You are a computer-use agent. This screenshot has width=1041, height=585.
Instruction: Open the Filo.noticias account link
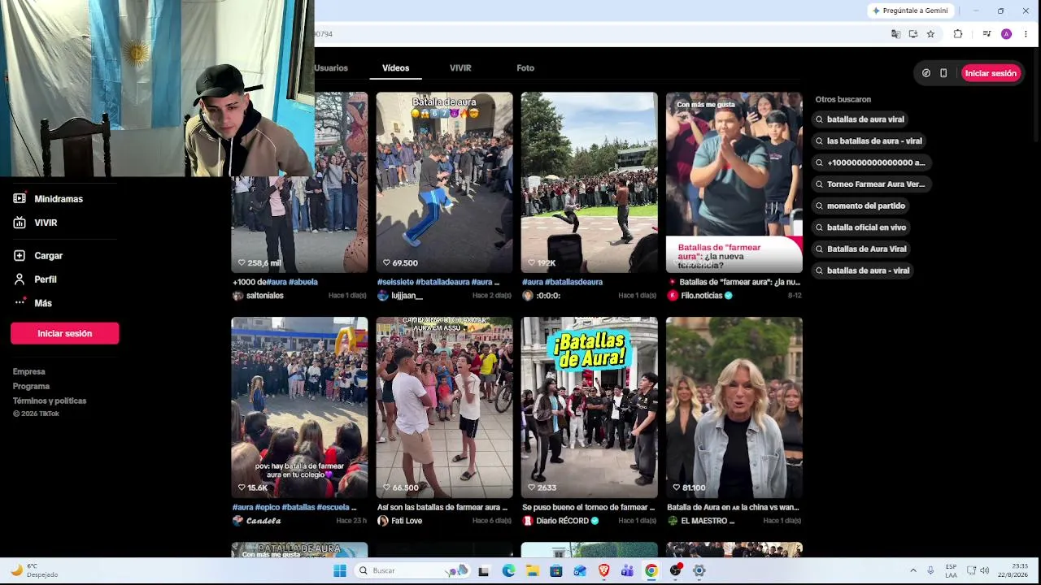point(701,296)
